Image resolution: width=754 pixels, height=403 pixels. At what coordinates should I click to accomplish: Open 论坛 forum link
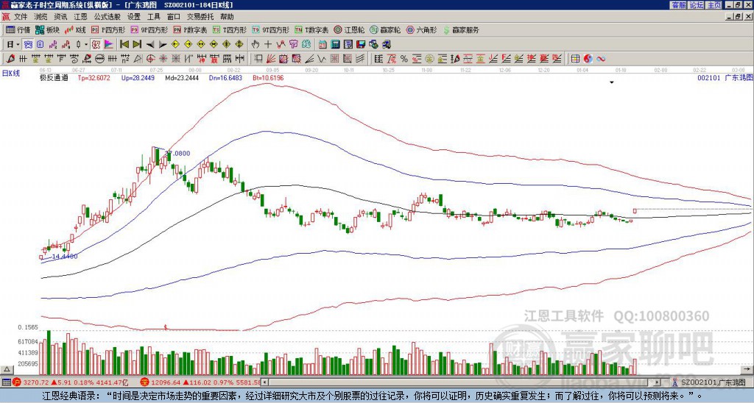pos(696,5)
